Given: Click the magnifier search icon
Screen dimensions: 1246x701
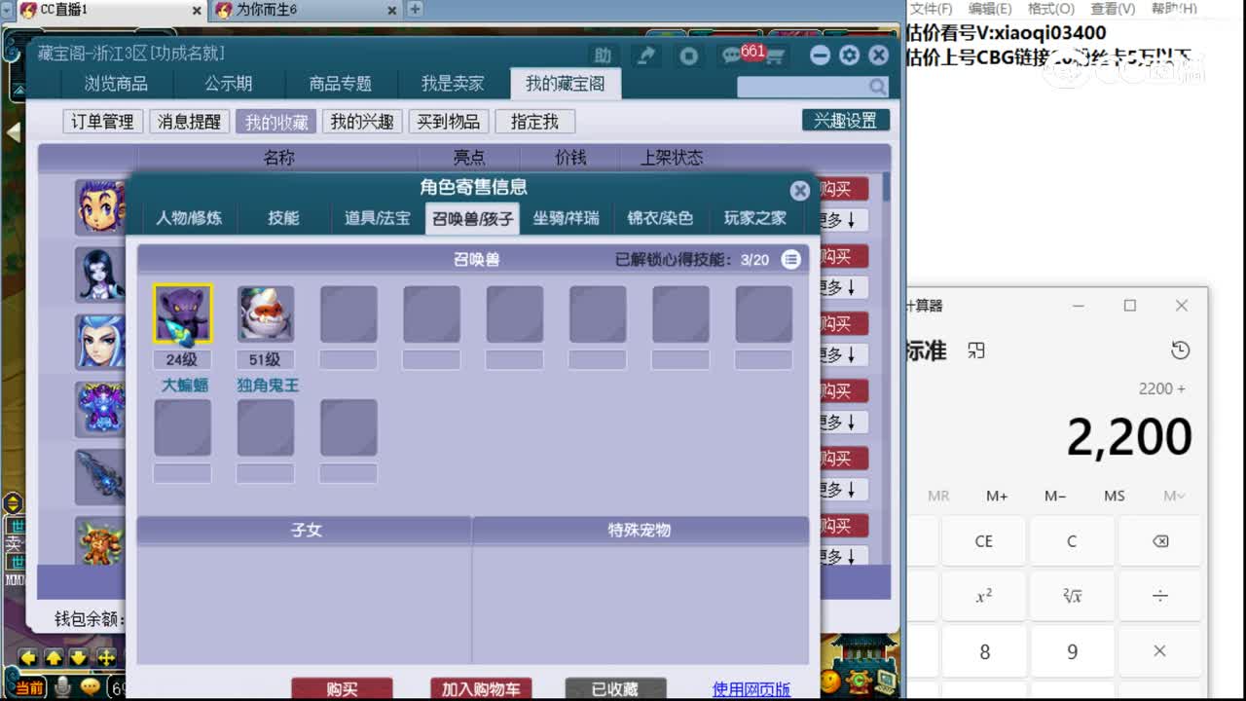Looking at the screenshot, I should click(877, 87).
